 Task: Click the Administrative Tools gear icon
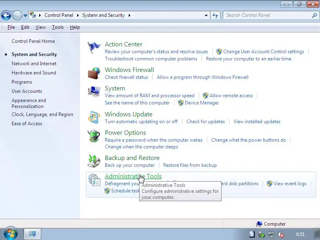click(94, 180)
